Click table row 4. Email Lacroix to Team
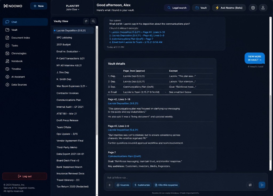Viewport: 273px width, 196px height. (160, 92)
